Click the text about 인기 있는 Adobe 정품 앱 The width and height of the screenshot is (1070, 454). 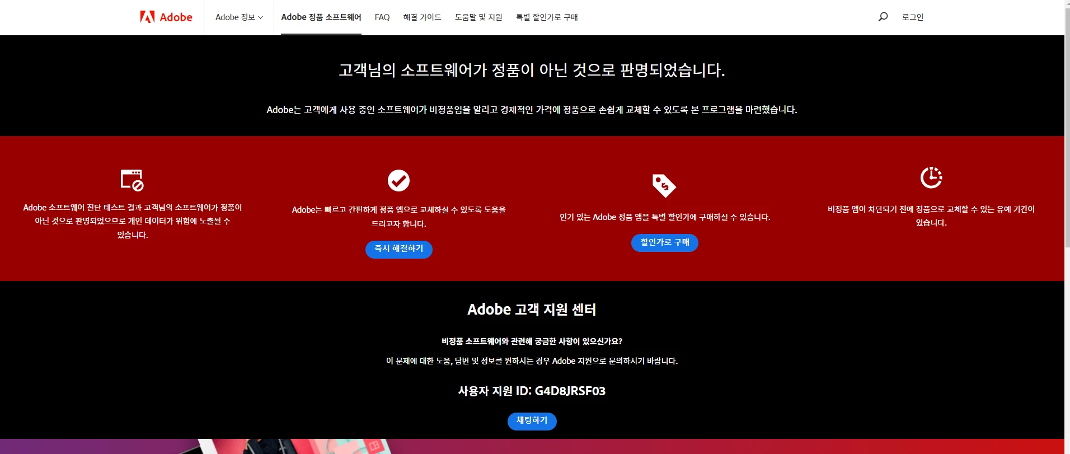coord(665,217)
